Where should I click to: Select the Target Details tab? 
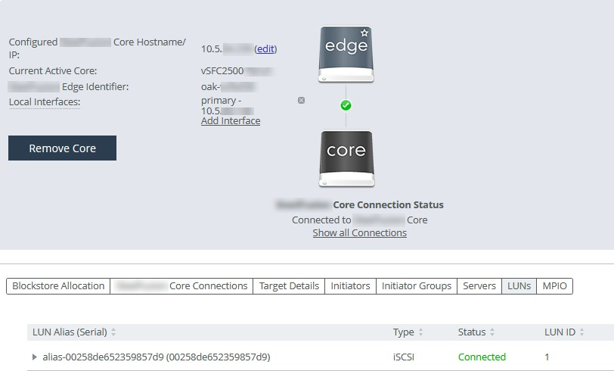pyautogui.click(x=289, y=286)
